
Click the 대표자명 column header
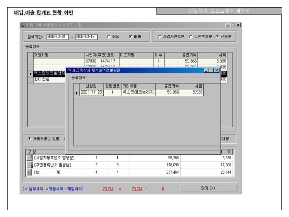pyautogui.click(x=136, y=55)
